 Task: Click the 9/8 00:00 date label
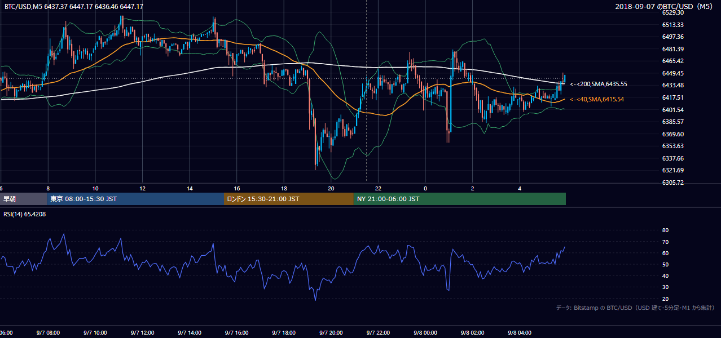tap(425, 333)
